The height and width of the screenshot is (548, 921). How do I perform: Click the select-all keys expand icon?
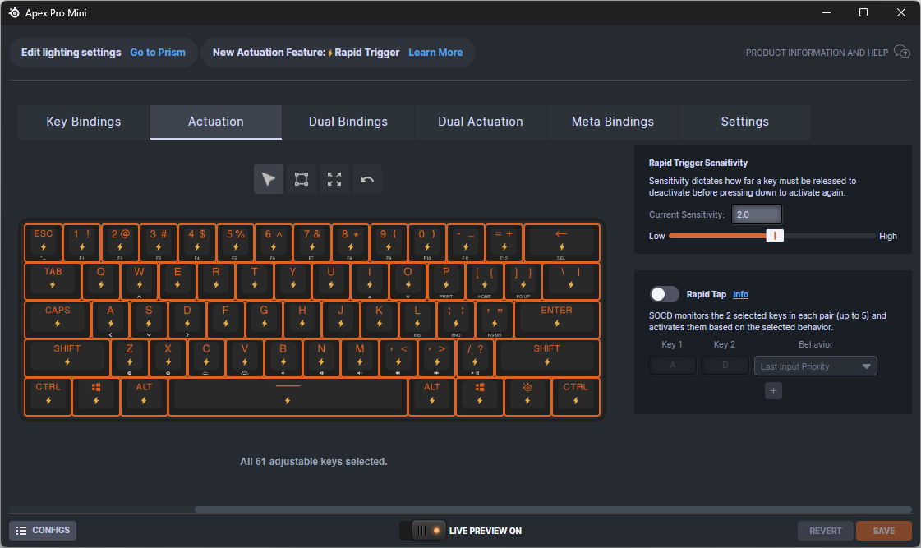(334, 179)
